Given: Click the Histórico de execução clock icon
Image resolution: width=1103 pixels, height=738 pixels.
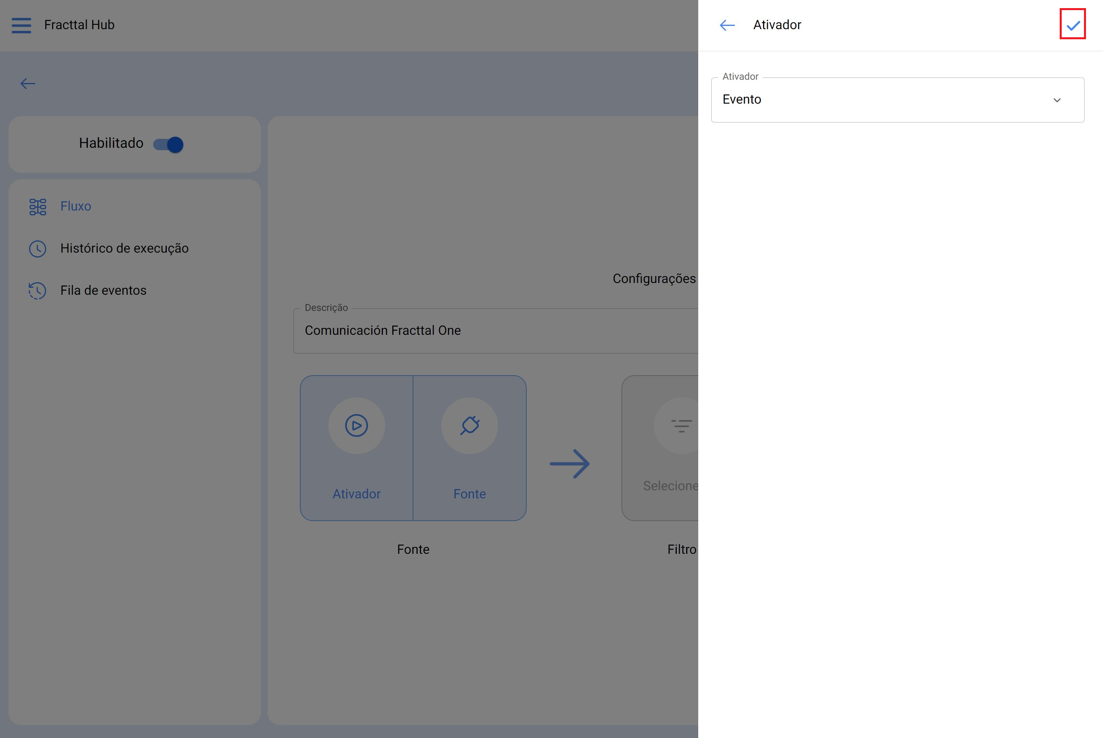Looking at the screenshot, I should 38,249.
